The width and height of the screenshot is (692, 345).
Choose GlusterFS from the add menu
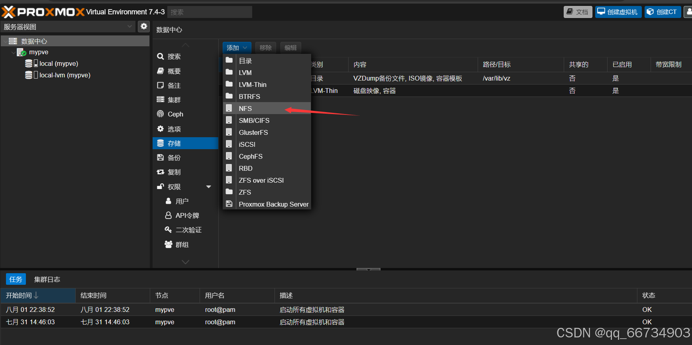(x=267, y=132)
